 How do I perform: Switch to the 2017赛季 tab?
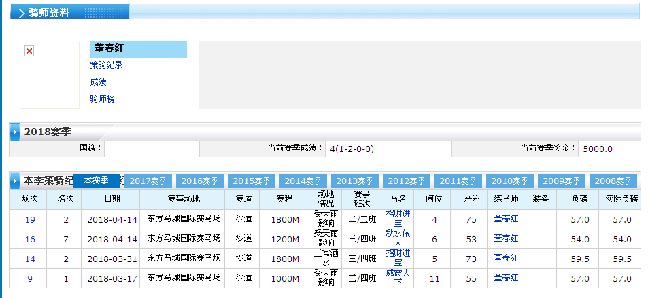coord(148,181)
